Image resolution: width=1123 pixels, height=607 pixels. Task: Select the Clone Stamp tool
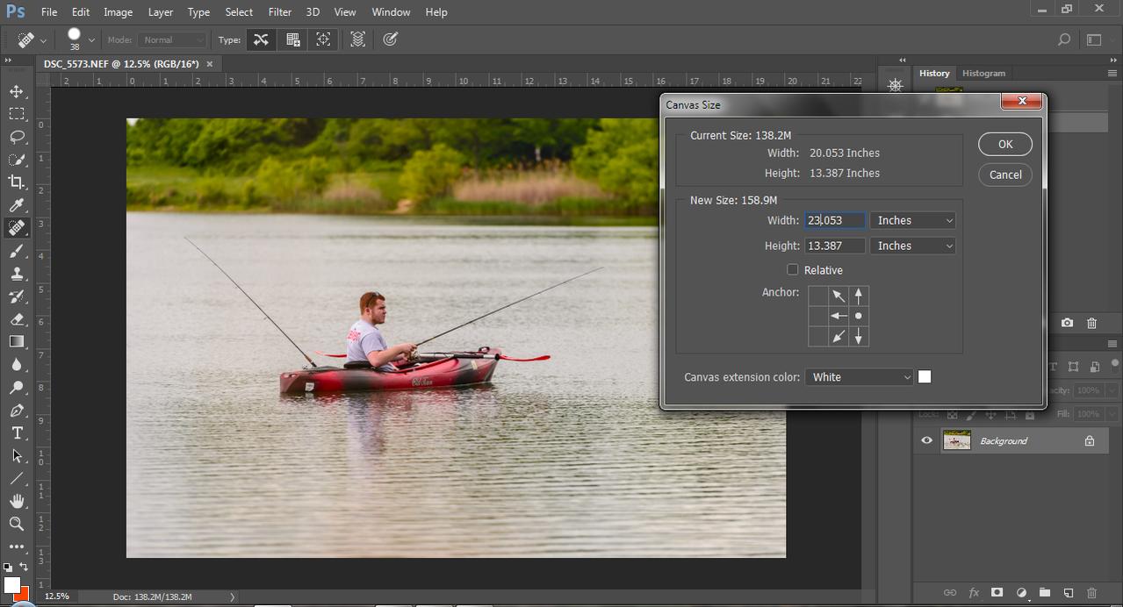point(17,274)
